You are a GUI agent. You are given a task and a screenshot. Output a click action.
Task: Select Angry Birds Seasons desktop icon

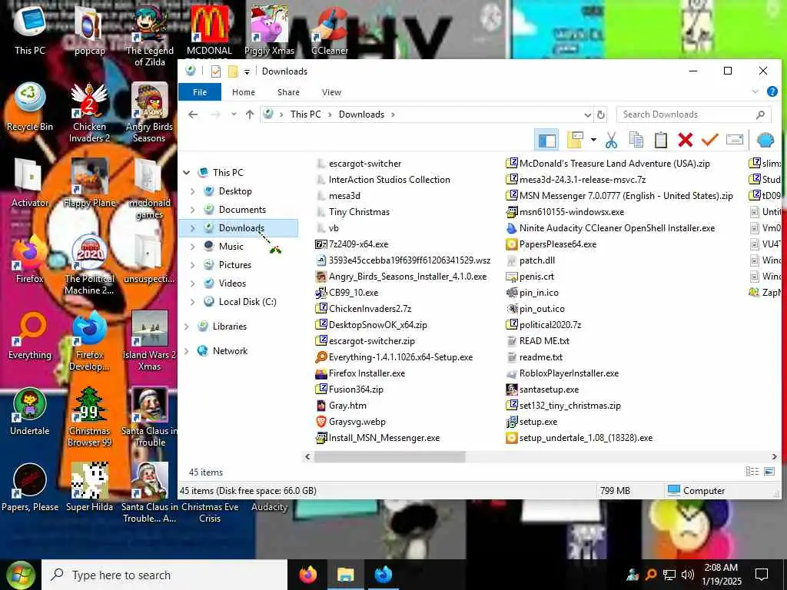coord(149,112)
